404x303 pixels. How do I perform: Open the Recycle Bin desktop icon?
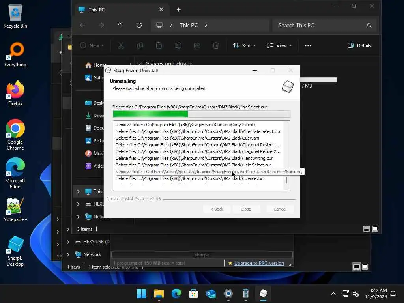coord(15,16)
